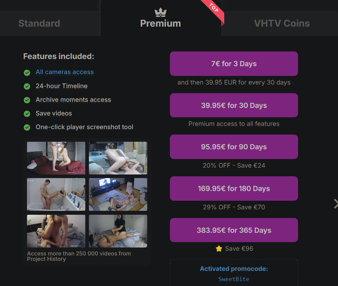
Task: Pick the 95.95€ for 90 Days plan
Action: click(234, 147)
